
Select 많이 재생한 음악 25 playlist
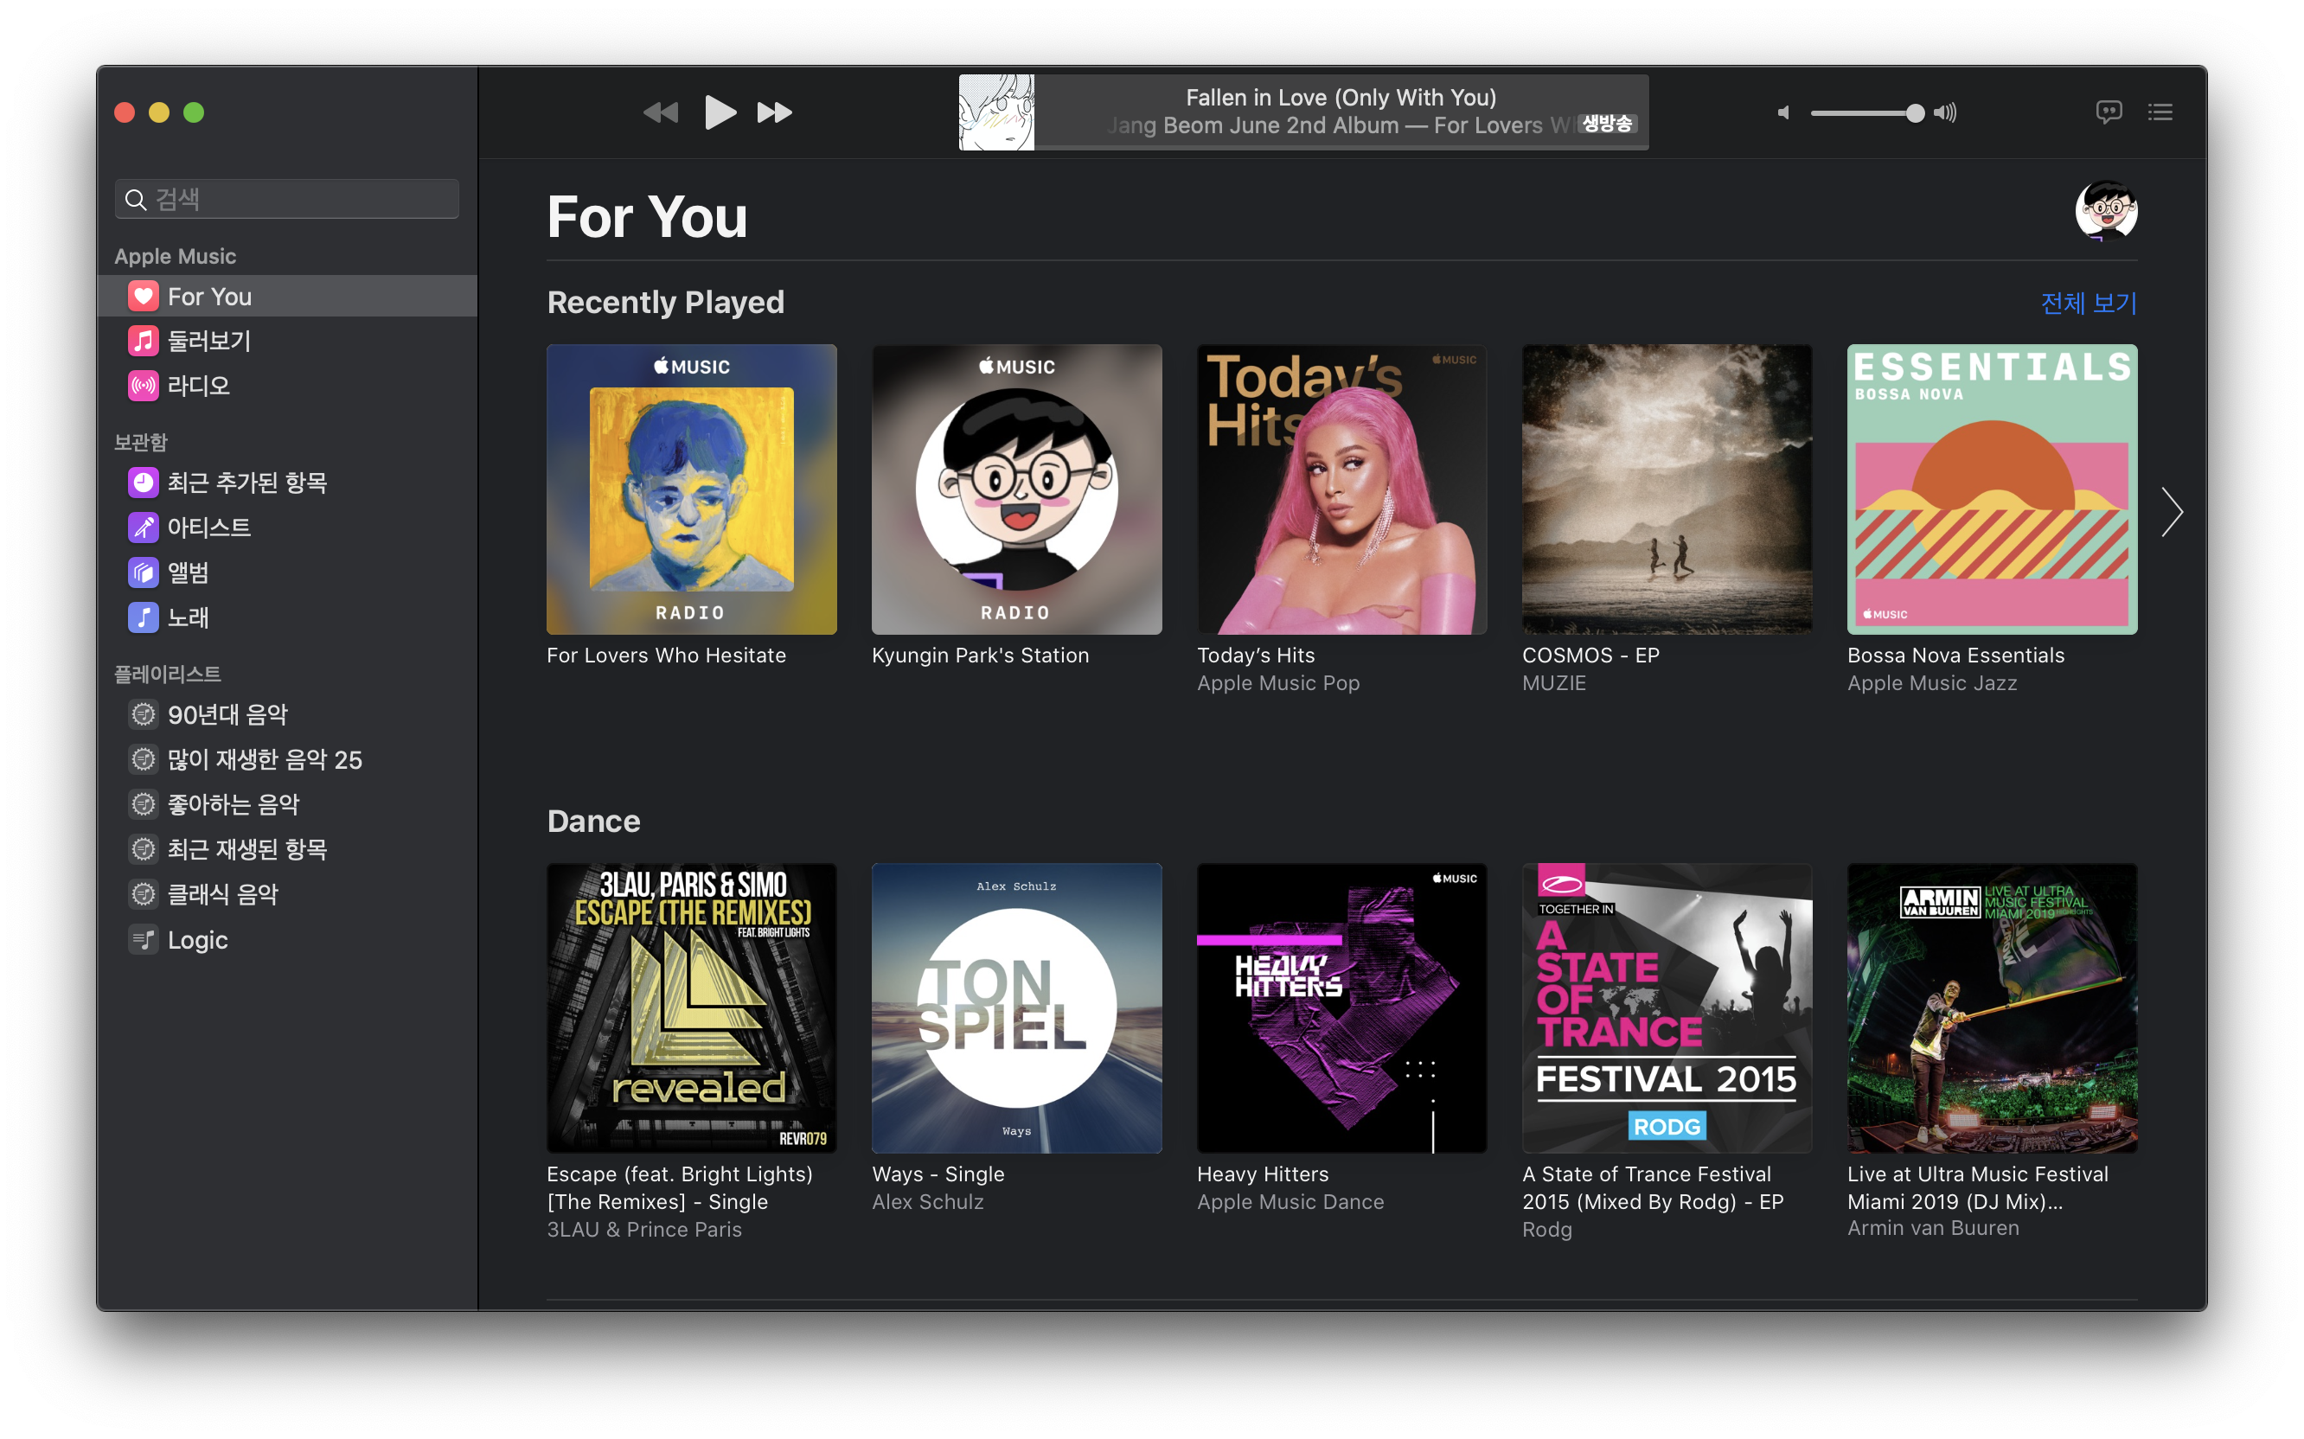pyautogui.click(x=264, y=759)
